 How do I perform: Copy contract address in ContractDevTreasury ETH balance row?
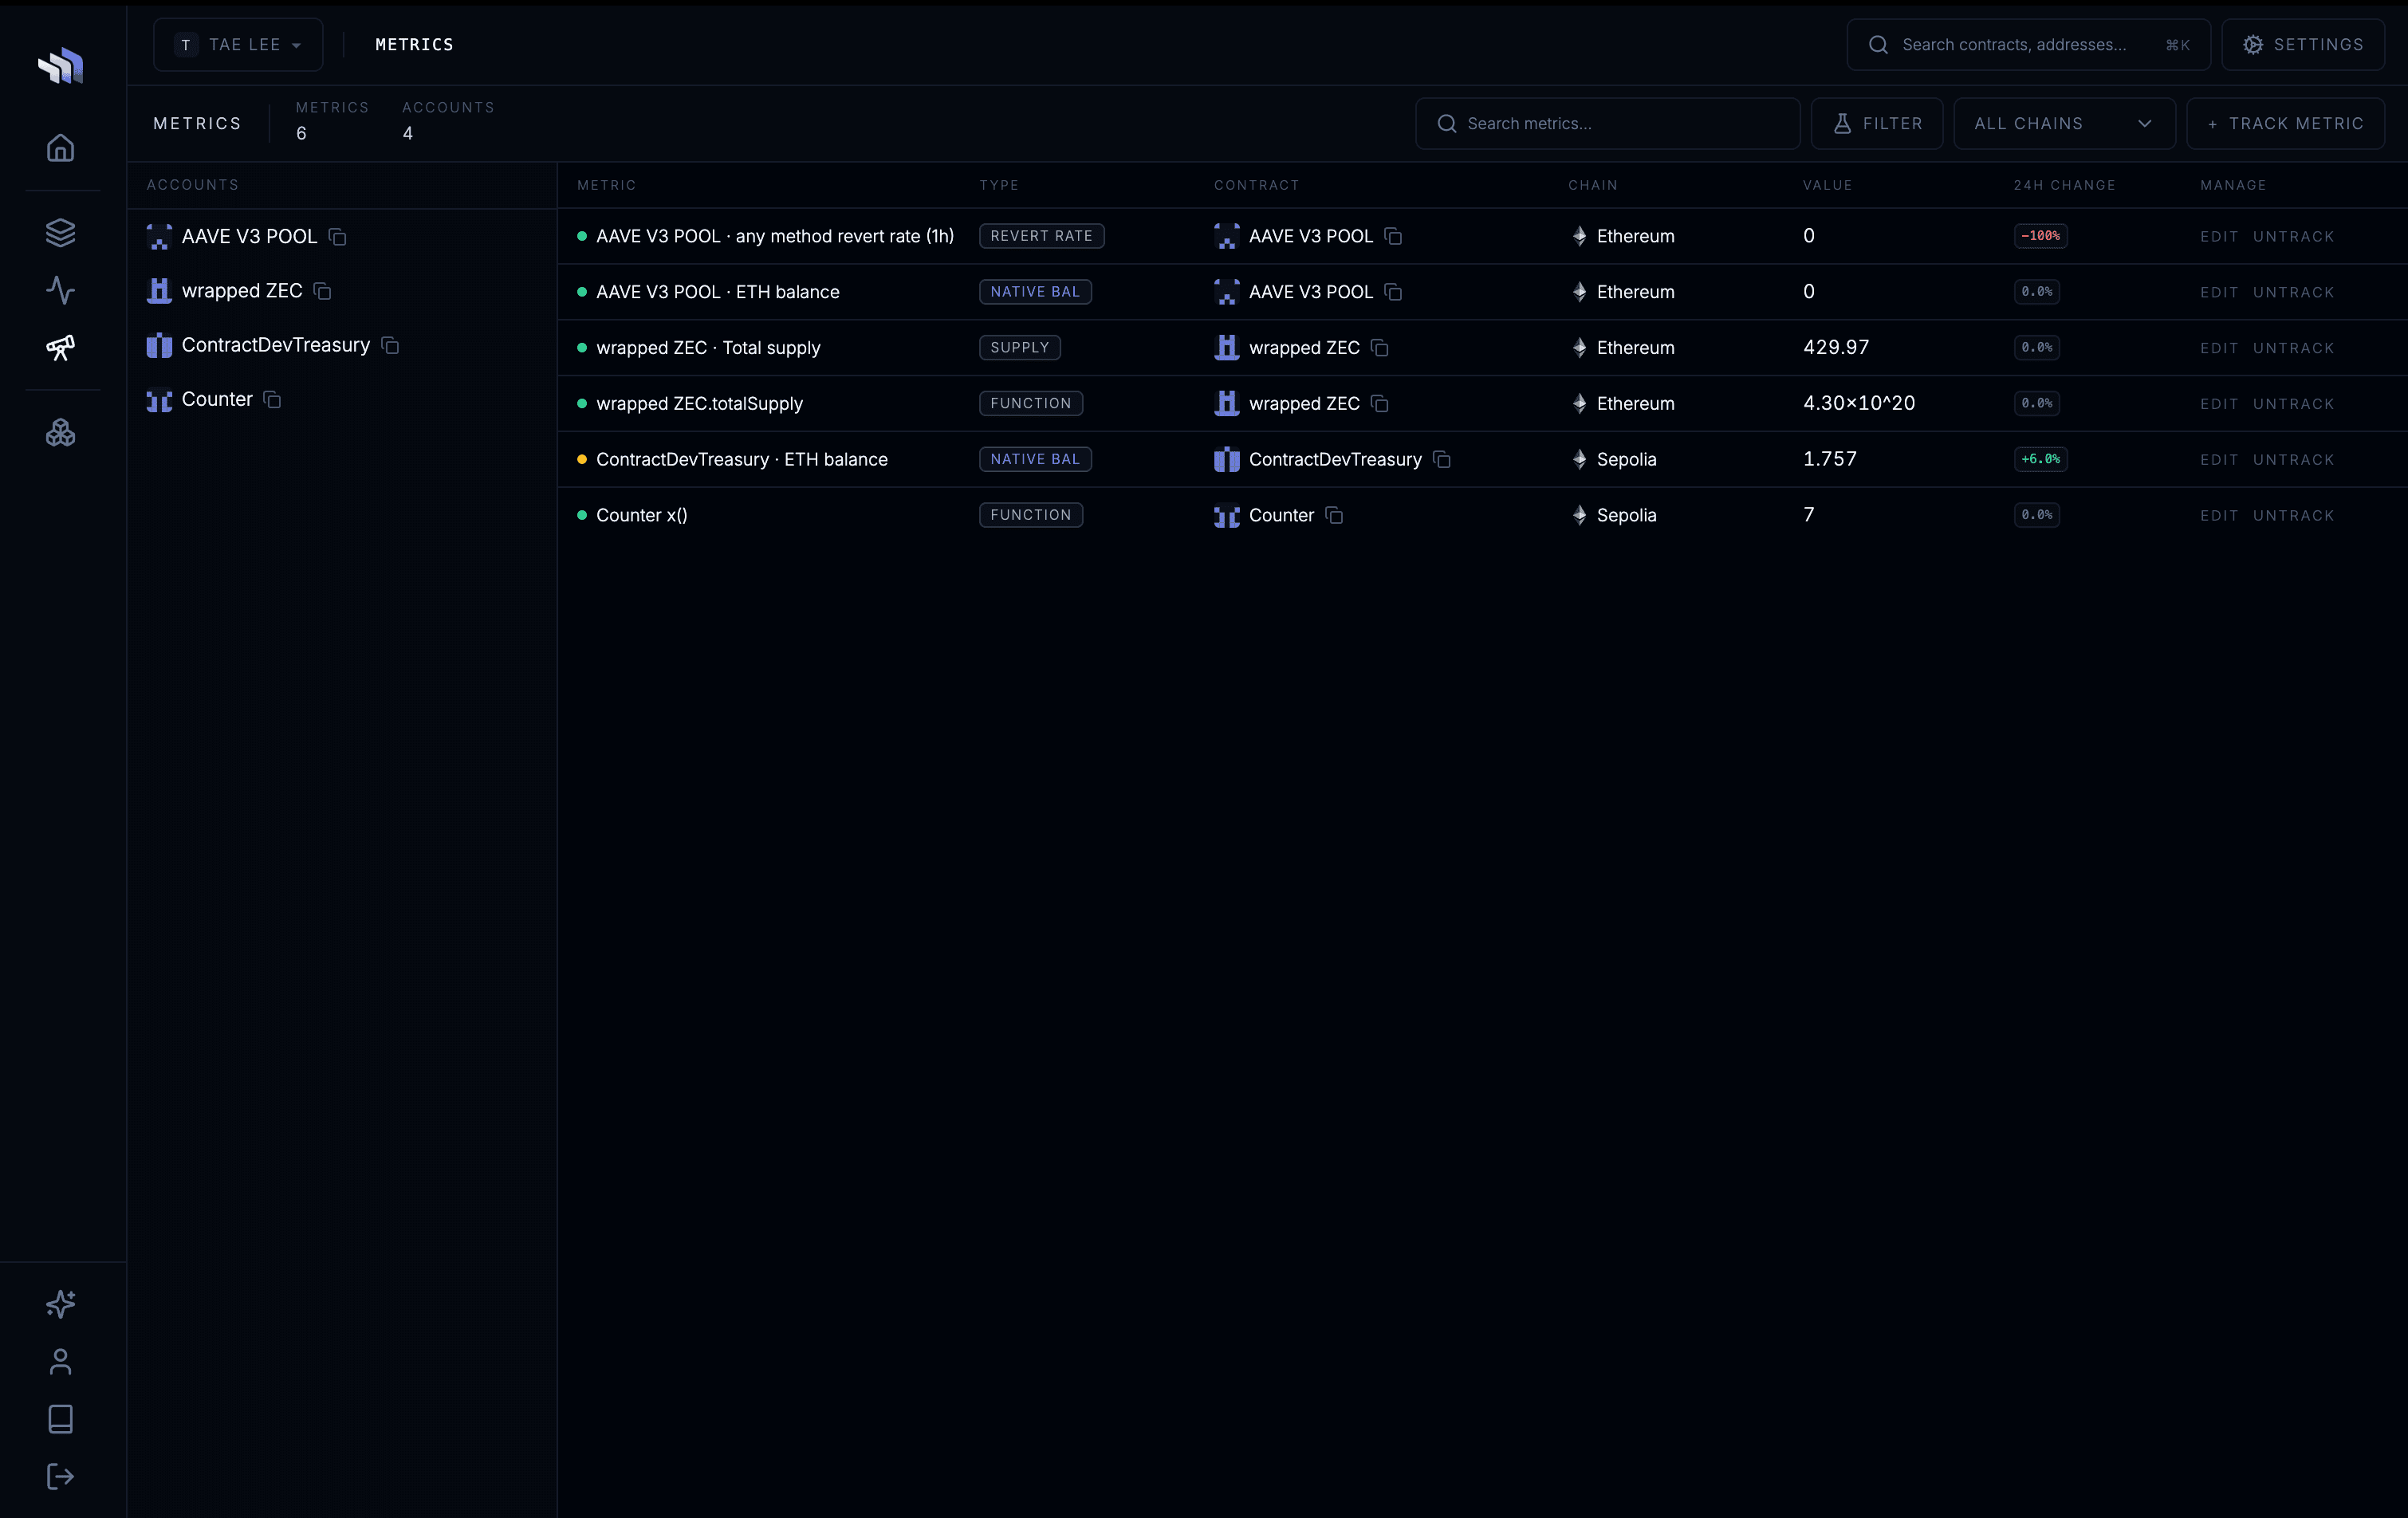tap(1442, 459)
